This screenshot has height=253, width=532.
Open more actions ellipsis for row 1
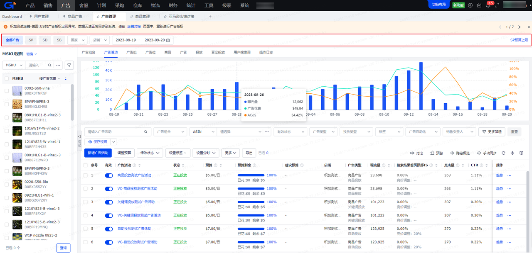point(509,175)
